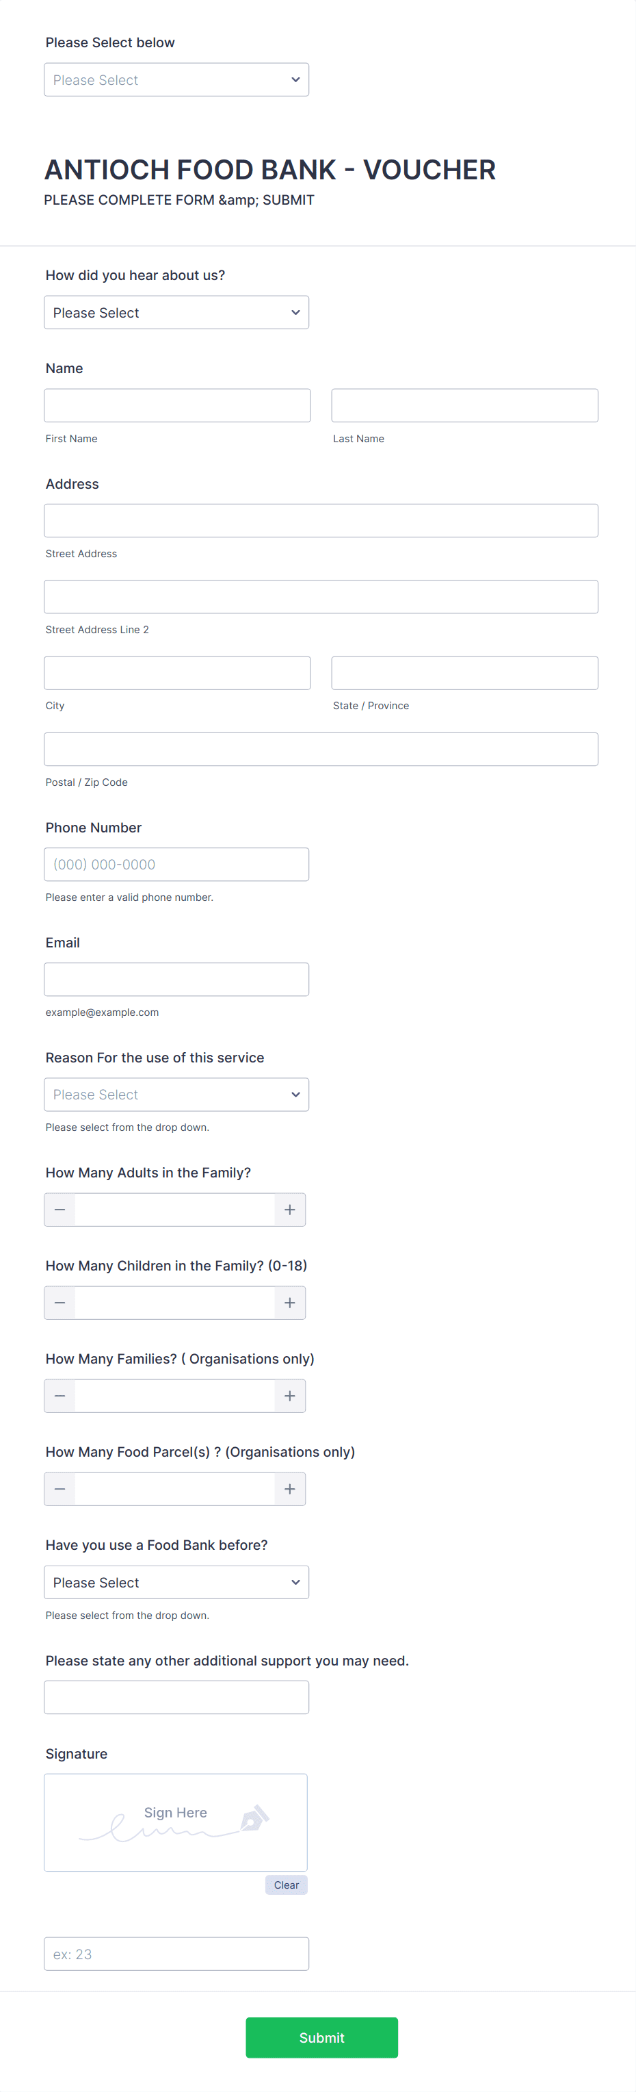Click the Last Name input field
Image resolution: width=636 pixels, height=2092 pixels.
click(464, 405)
